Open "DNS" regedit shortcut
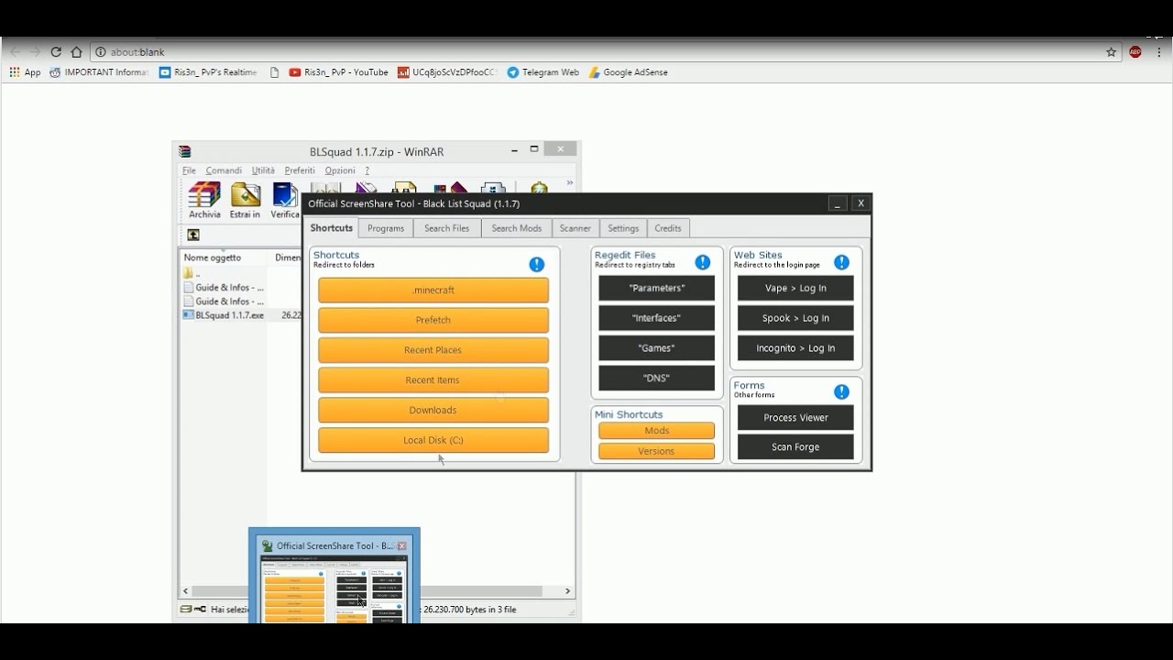Image resolution: width=1173 pixels, height=660 pixels. pos(656,378)
